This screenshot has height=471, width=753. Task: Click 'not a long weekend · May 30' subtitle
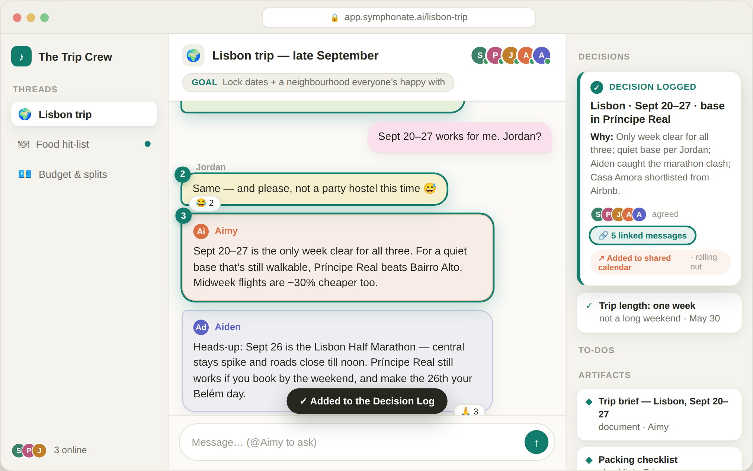(659, 318)
